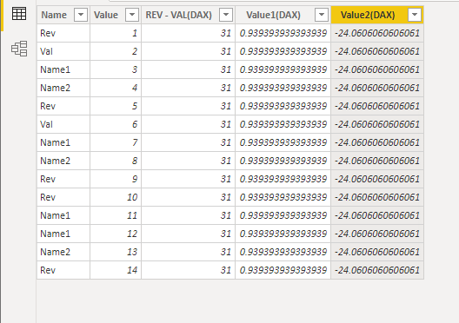459x323 pixels.
Task: Click the Value cell showing 10
Action: pos(116,197)
